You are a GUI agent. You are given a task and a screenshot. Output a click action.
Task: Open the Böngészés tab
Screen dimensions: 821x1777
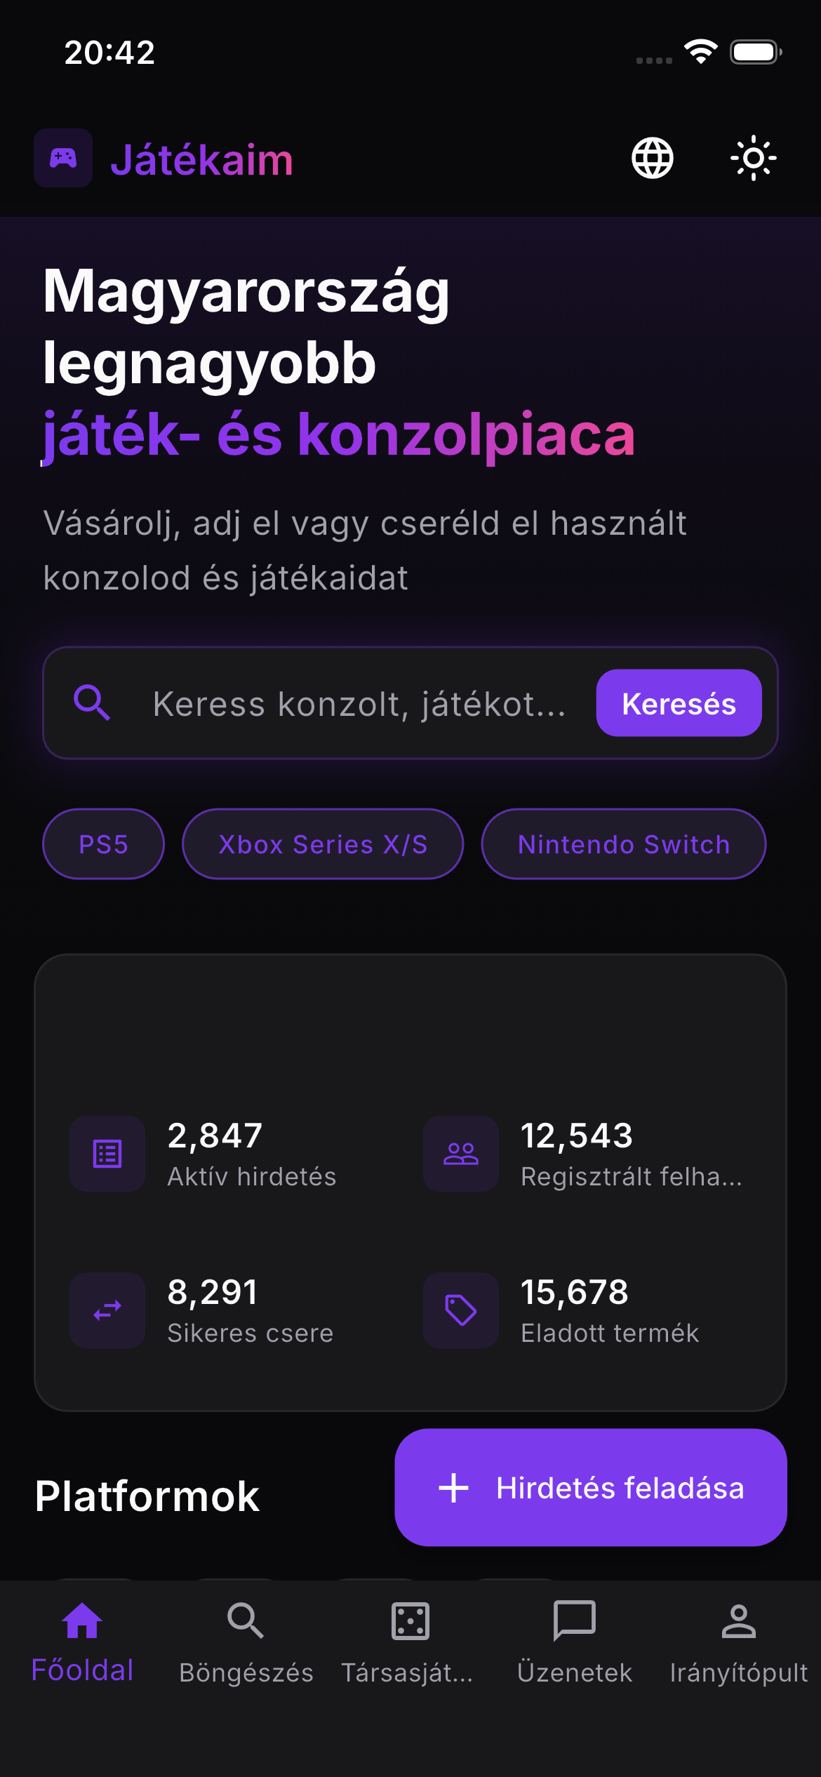tap(246, 1643)
